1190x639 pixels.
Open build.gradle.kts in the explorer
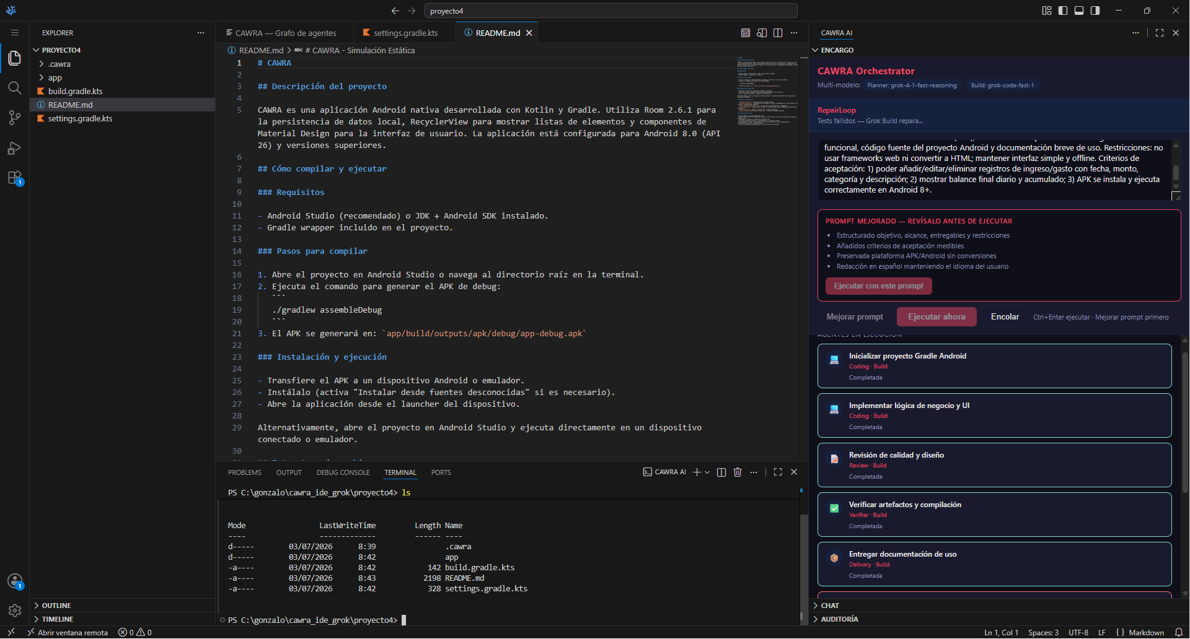pos(123,91)
